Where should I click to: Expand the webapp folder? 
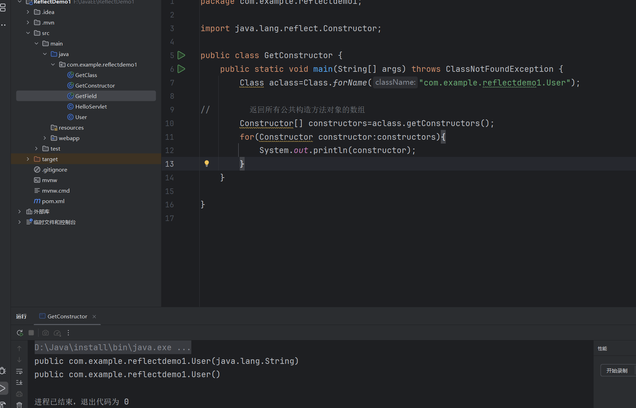pyautogui.click(x=45, y=138)
